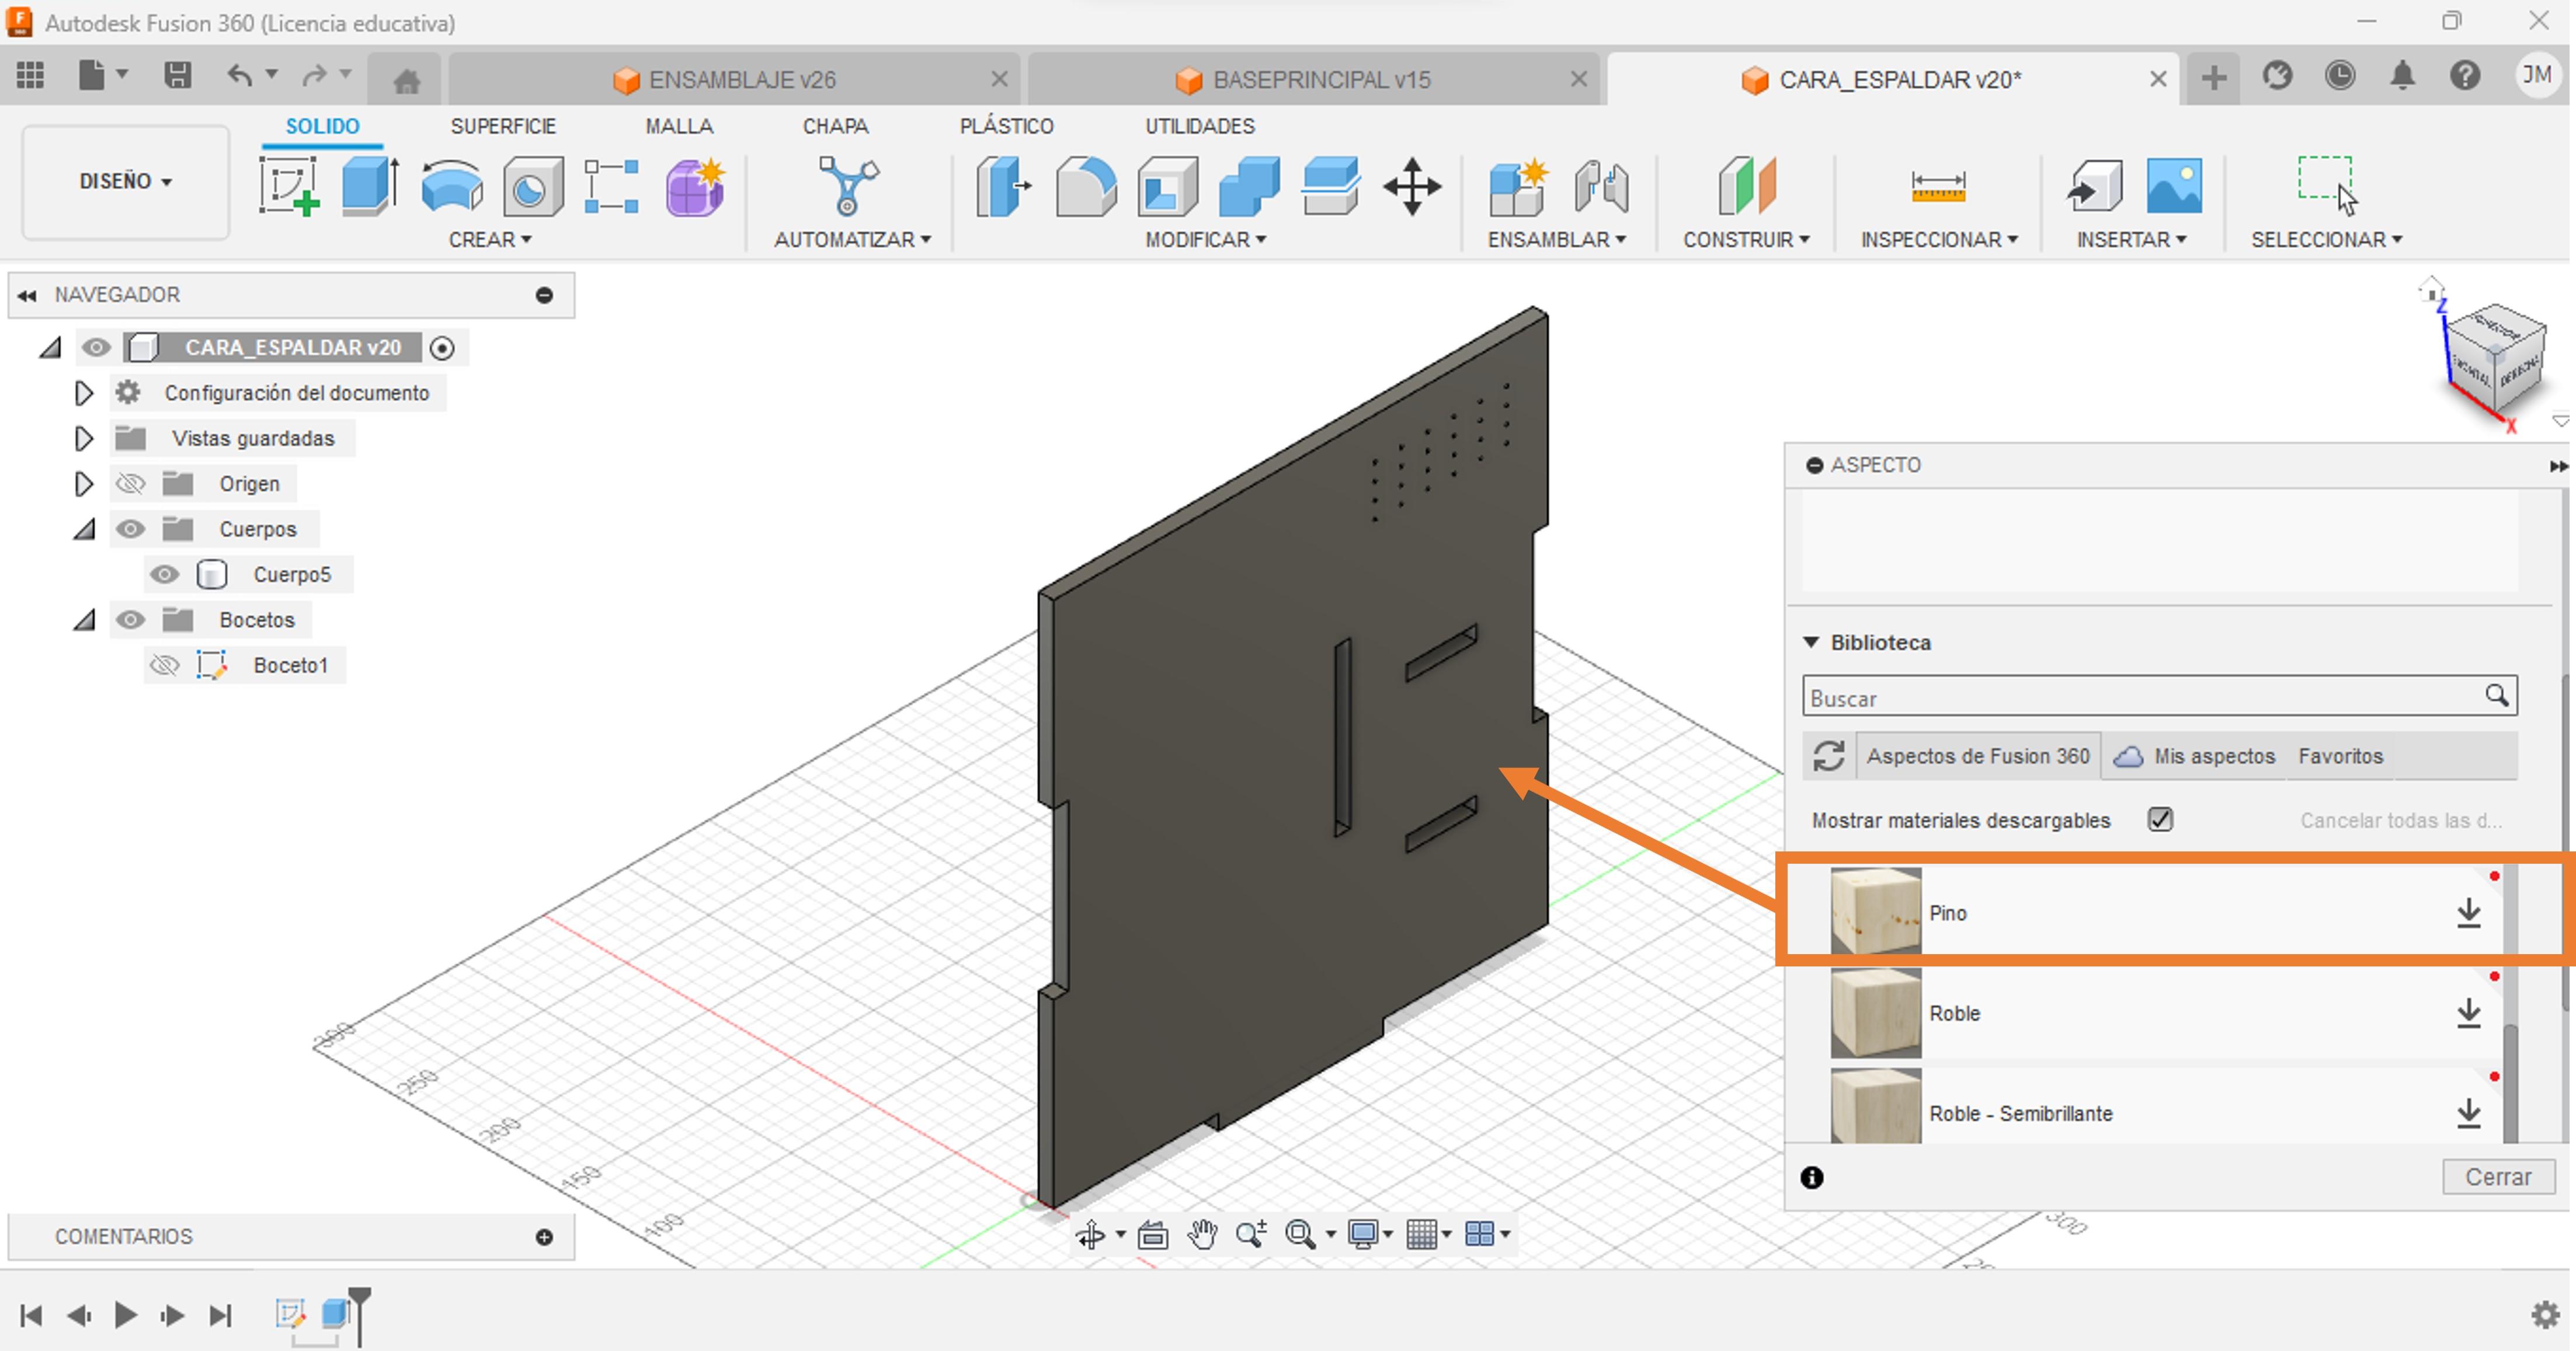This screenshot has width=2576, height=1351.
Task: Activate CARA_ESPALDAR v20 component radio button
Action: click(x=442, y=348)
